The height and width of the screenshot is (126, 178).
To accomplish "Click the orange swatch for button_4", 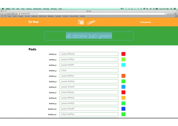I will pos(123,76).
